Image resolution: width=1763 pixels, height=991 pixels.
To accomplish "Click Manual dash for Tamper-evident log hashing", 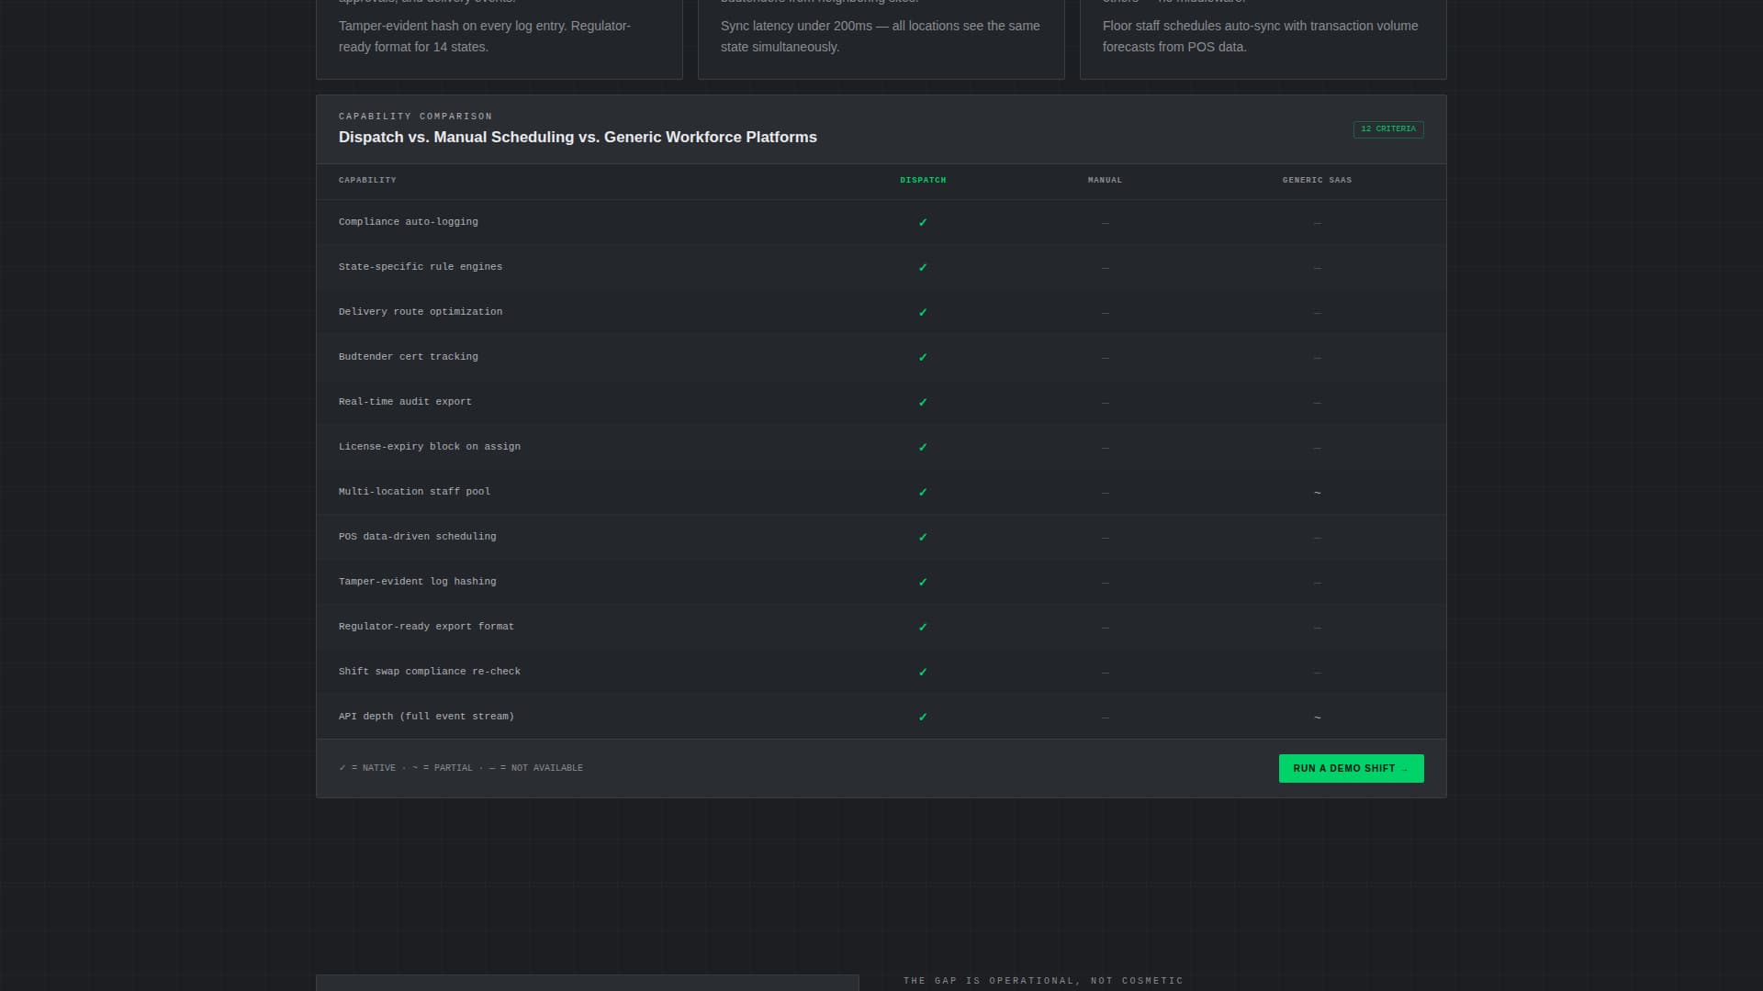I will click(x=1105, y=583).
